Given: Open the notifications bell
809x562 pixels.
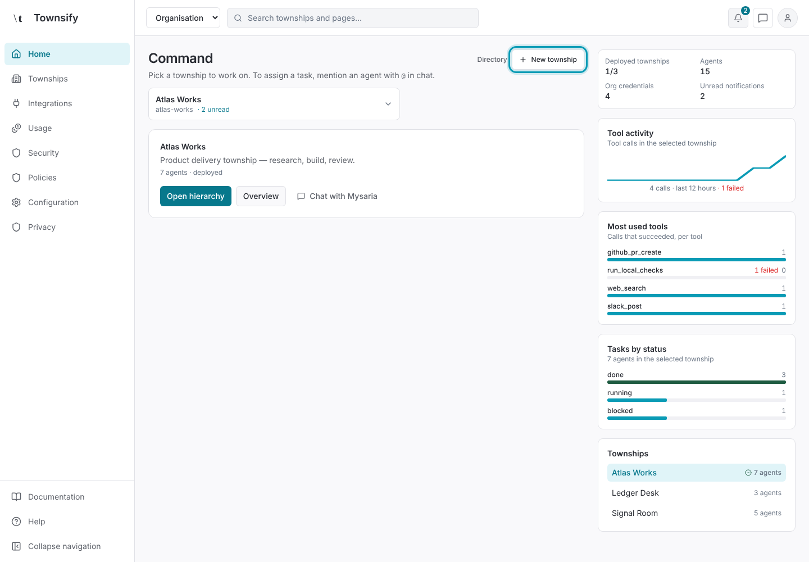Looking at the screenshot, I should pos(738,18).
